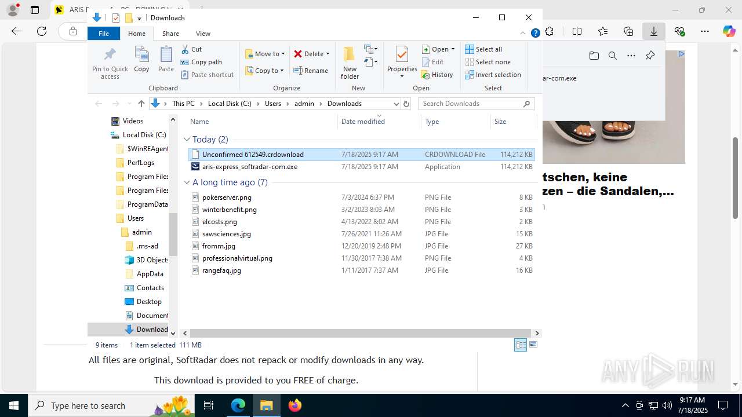
Task: Click the Paste ribbon icon
Action: click(166, 59)
